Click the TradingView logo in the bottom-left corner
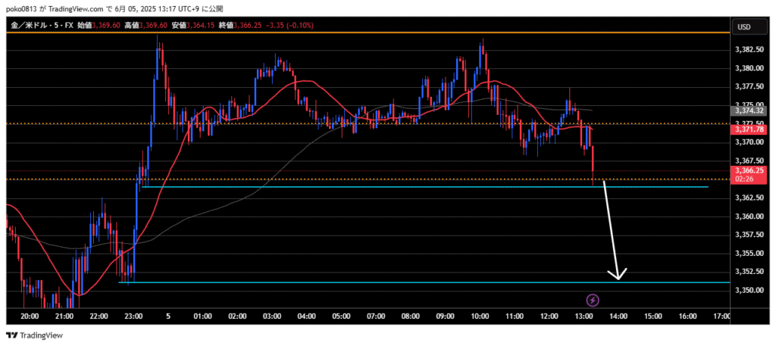 (35, 335)
